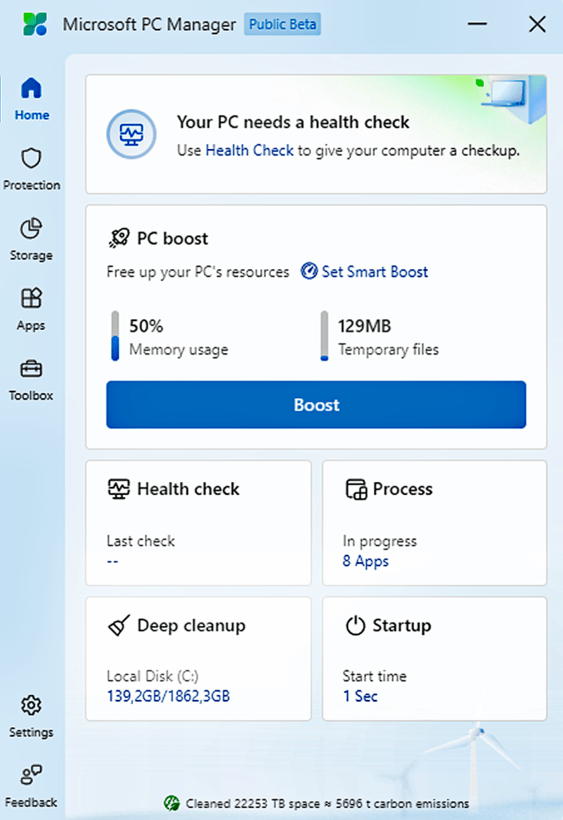Open the Toolbox section
Image resolution: width=563 pixels, height=820 pixels.
click(x=31, y=379)
